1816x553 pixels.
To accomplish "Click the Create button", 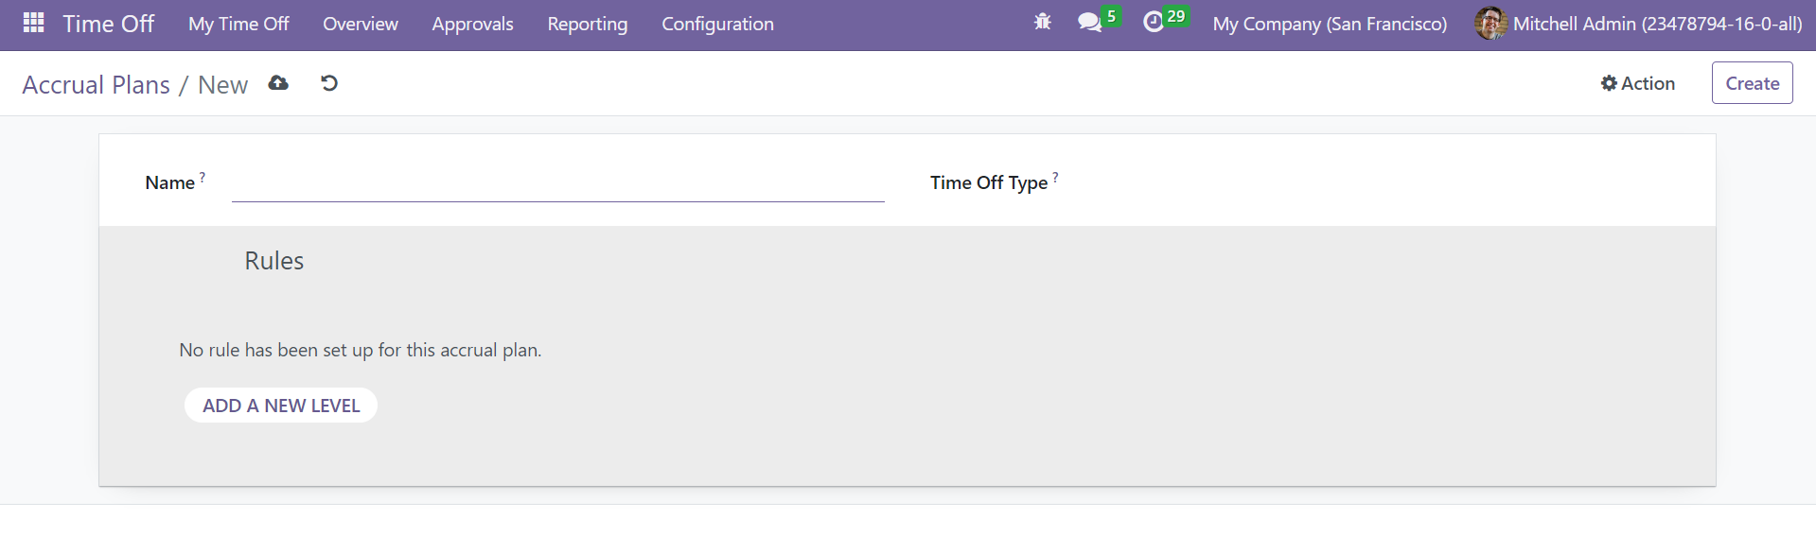I will pos(1752,83).
